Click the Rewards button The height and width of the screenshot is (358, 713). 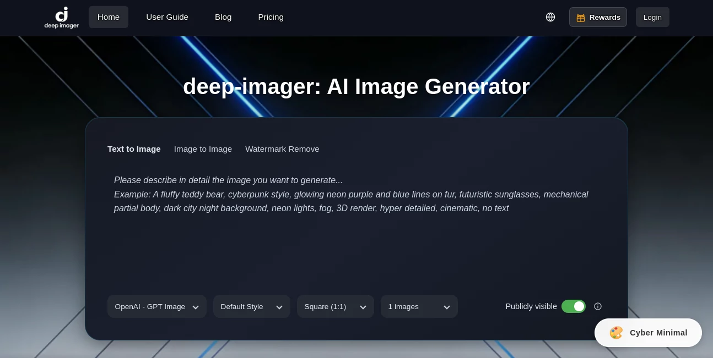pyautogui.click(x=598, y=17)
